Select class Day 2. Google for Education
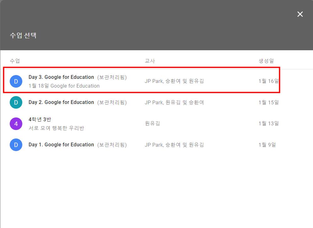This screenshot has height=228, width=313. (x=61, y=102)
